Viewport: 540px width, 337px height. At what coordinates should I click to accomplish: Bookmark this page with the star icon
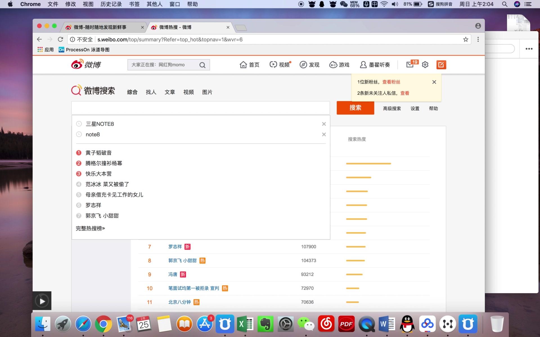465,39
